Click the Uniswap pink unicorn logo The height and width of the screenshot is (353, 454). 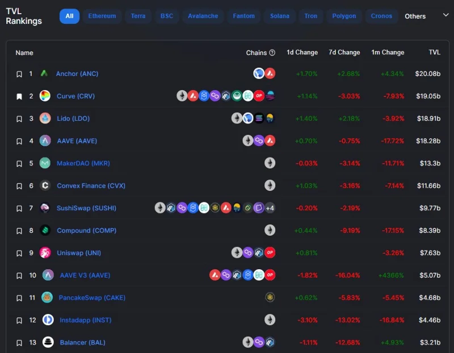tap(45, 253)
